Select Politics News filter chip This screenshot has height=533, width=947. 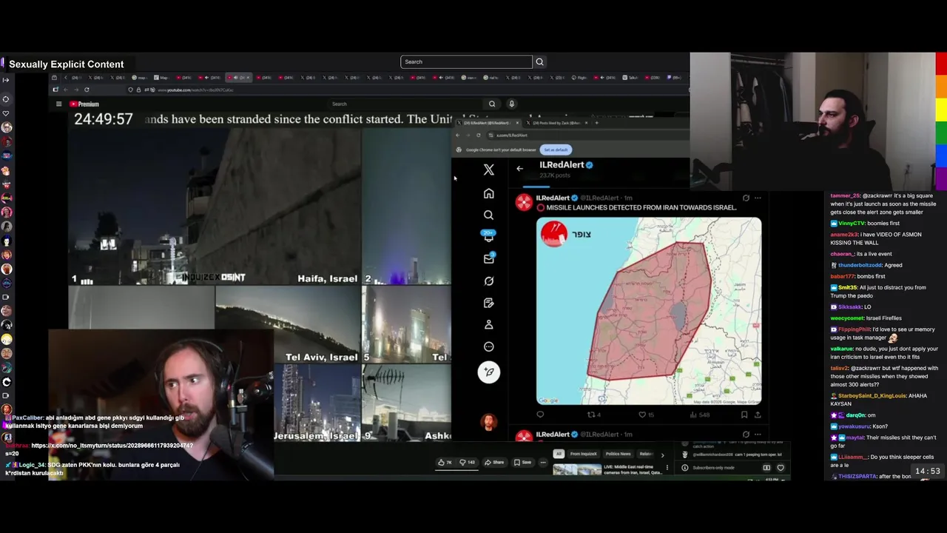click(x=619, y=454)
